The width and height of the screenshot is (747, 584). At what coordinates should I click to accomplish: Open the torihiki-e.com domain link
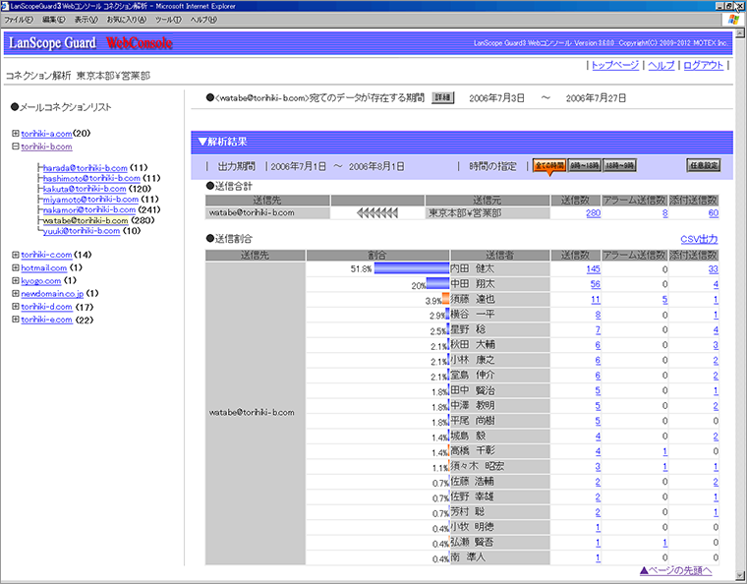pyautogui.click(x=46, y=320)
